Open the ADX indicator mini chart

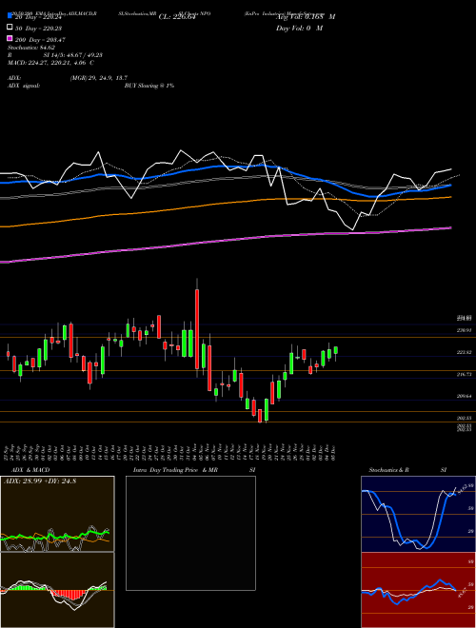tap(57, 514)
